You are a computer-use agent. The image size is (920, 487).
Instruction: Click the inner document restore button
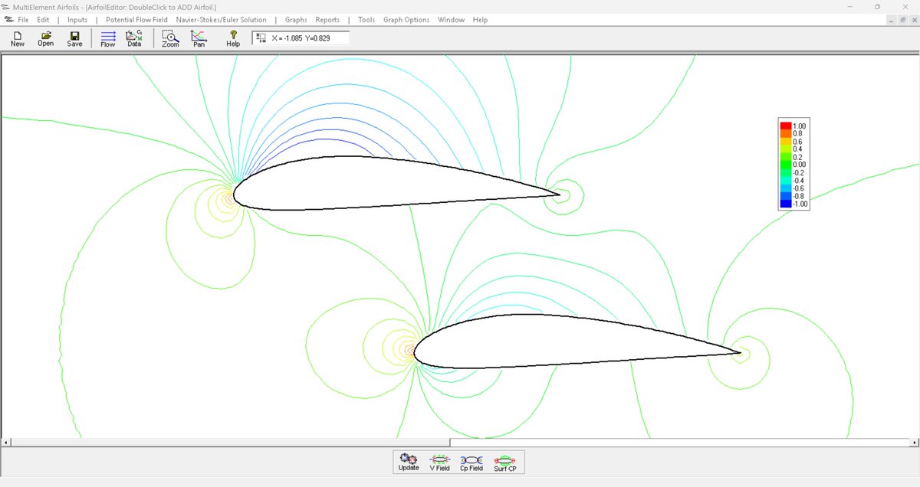pyautogui.click(x=902, y=19)
